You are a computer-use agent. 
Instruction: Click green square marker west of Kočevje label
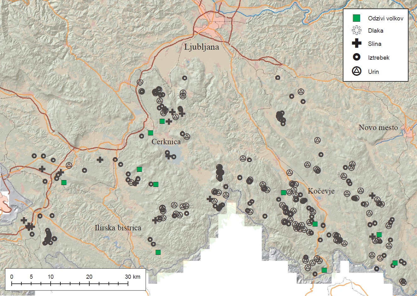[x=283, y=193]
